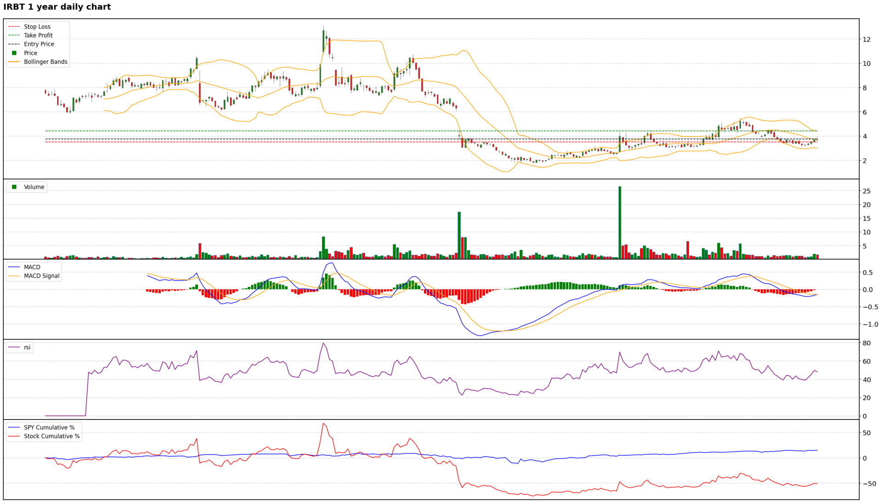Select the Entry Price legend item
Viewport: 882px width, 503px height.
click(39, 44)
